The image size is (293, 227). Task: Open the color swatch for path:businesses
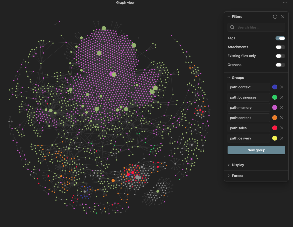click(274, 97)
